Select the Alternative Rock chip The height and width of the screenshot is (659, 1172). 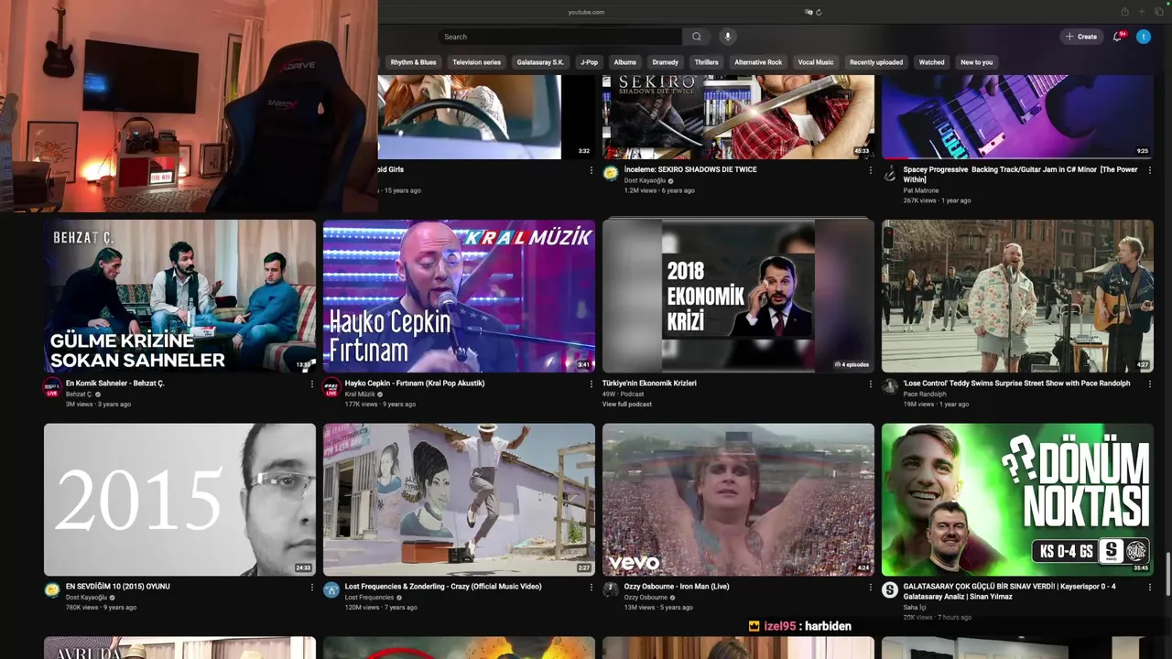(x=758, y=62)
